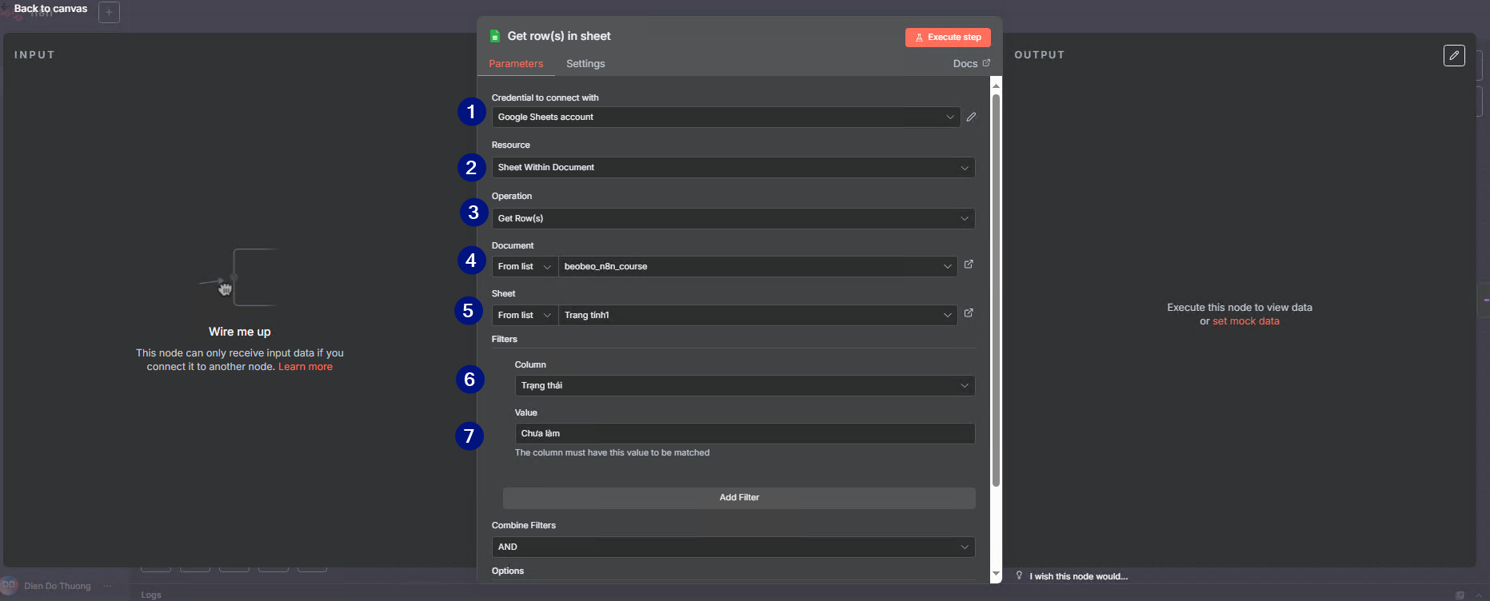
Task: Expand the Google Sheets account credential dropdown
Action: tap(725, 117)
